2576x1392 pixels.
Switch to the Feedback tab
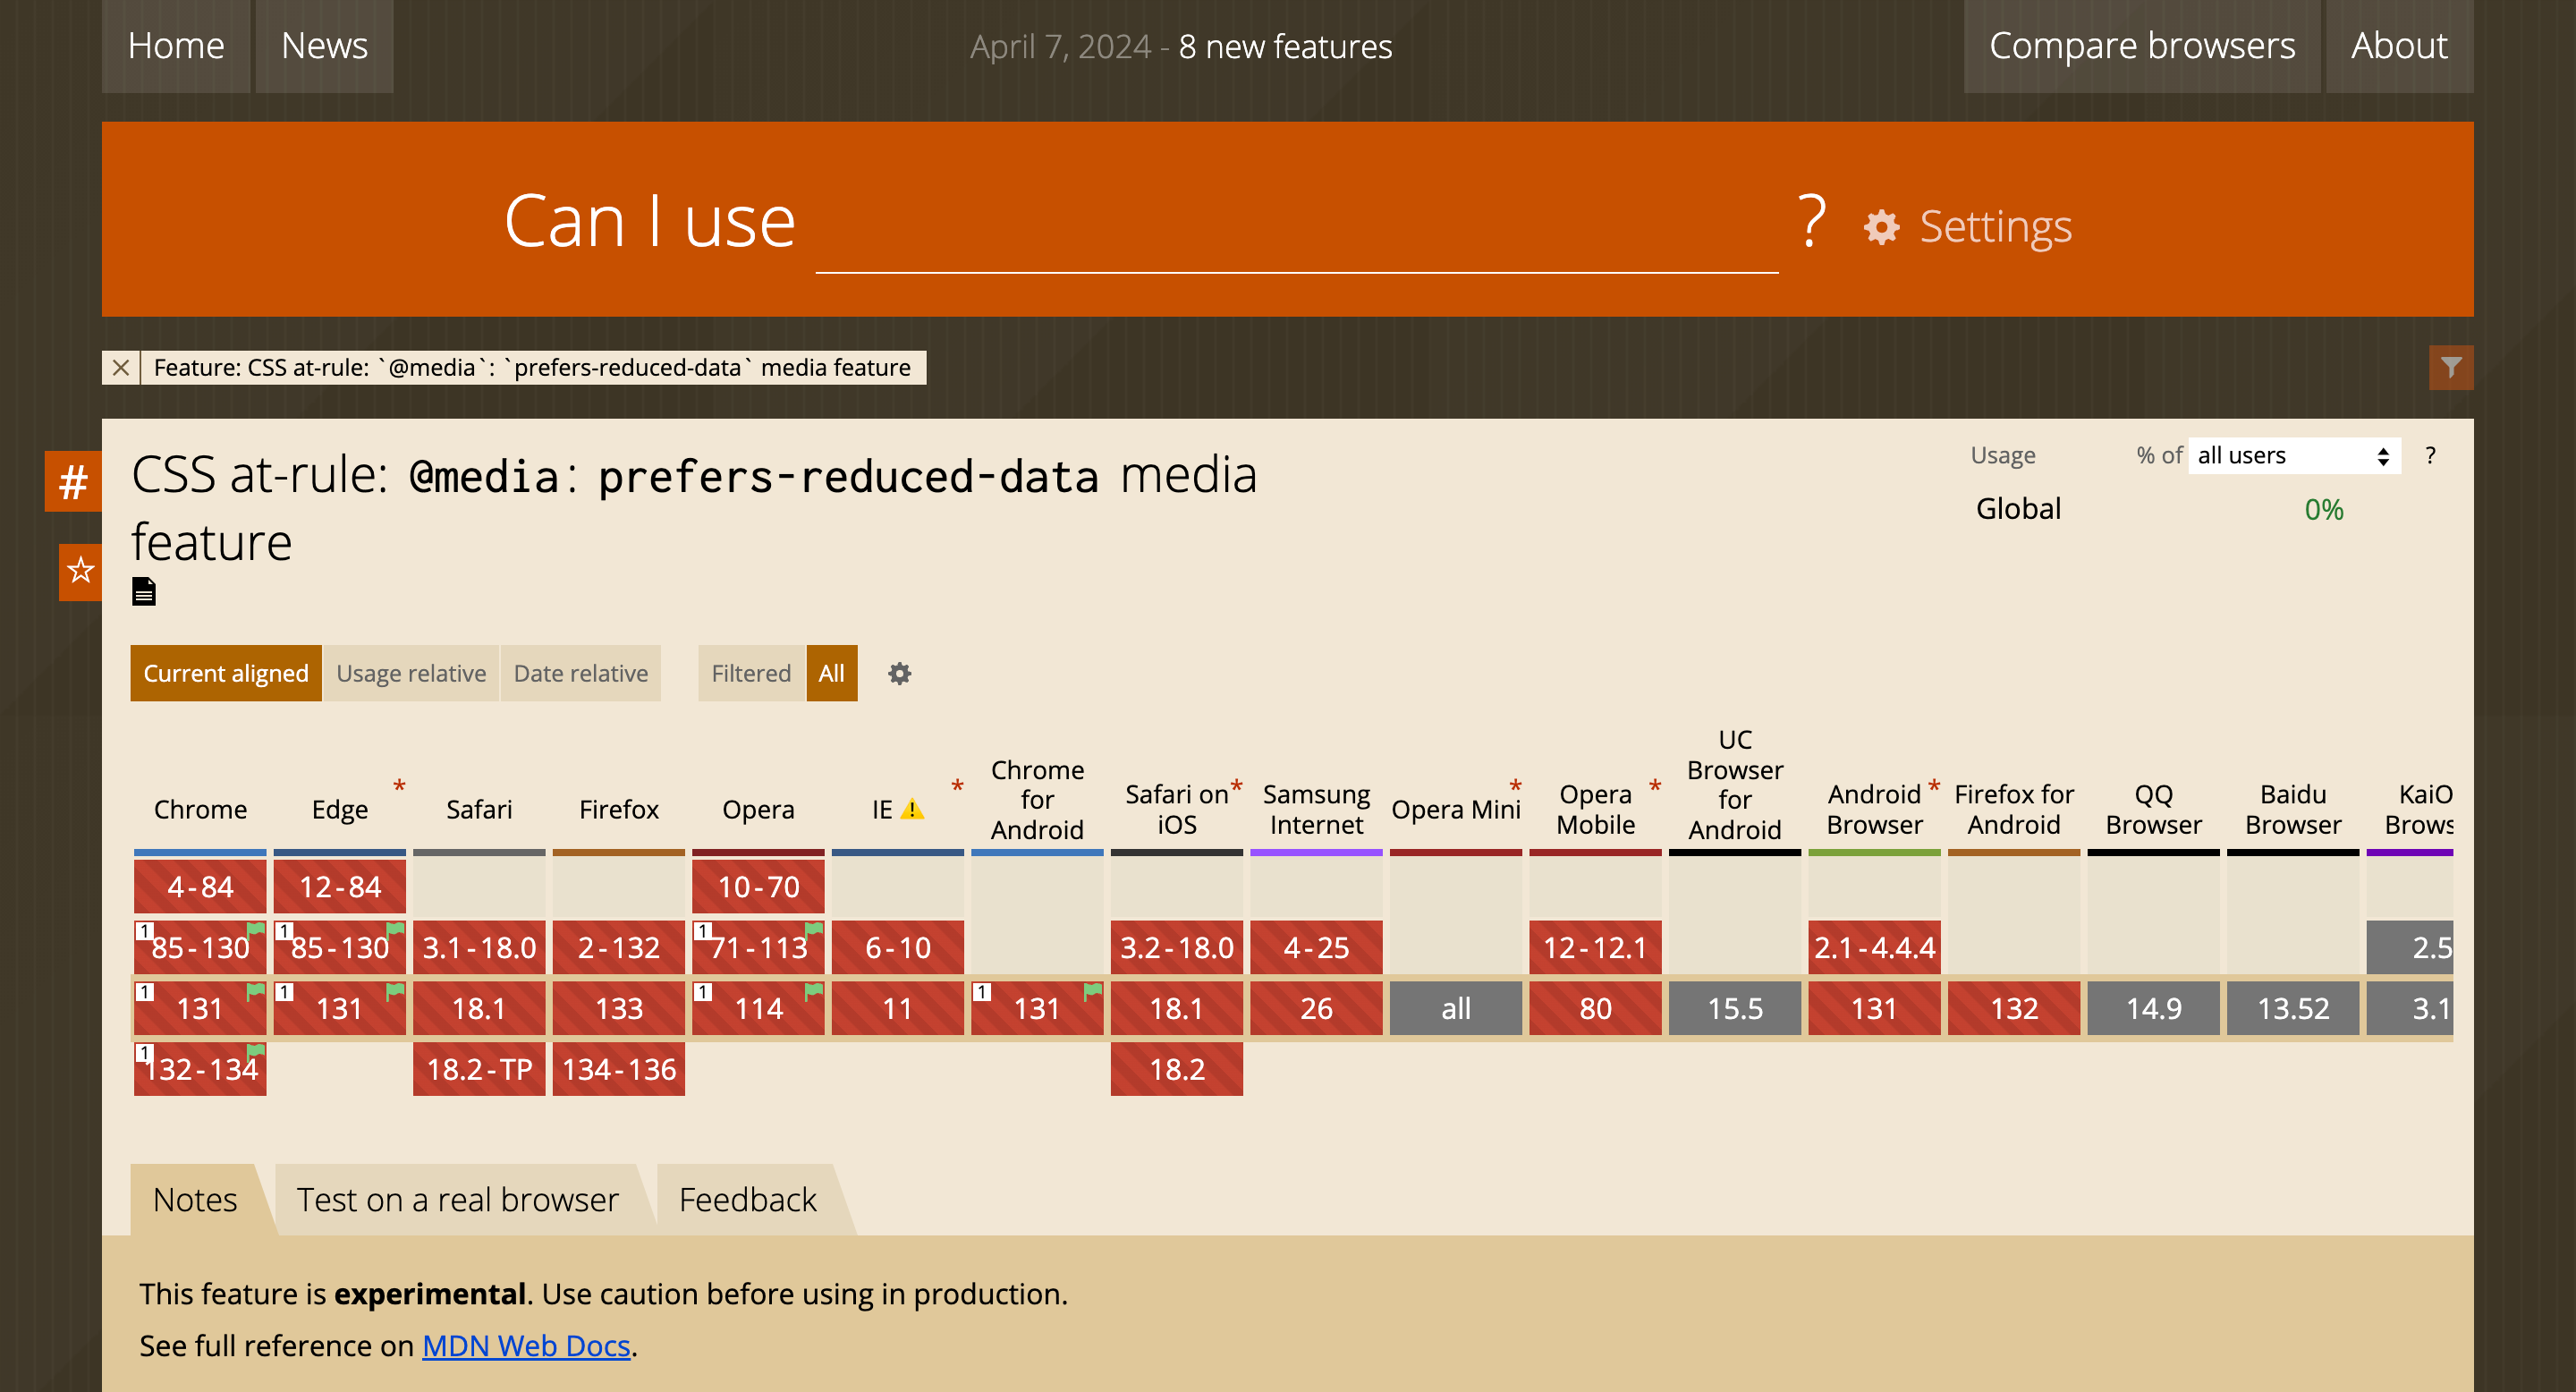[x=746, y=1198]
